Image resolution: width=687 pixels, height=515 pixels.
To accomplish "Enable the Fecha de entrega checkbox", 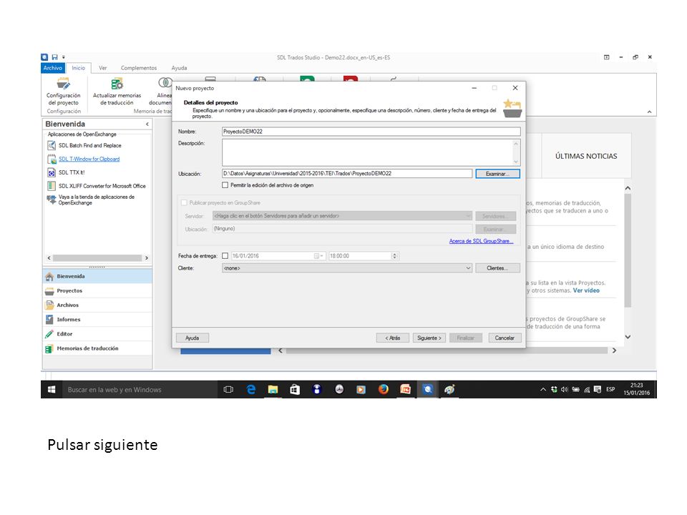I will tap(225, 256).
